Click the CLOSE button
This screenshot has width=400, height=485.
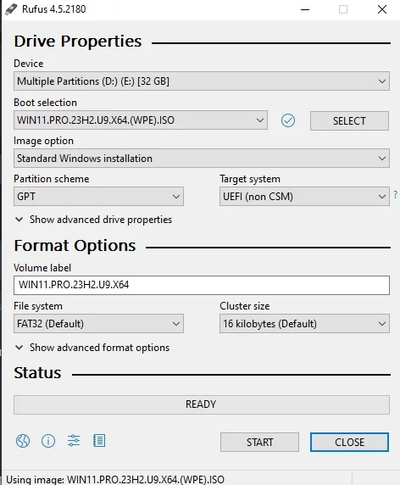pos(349,443)
